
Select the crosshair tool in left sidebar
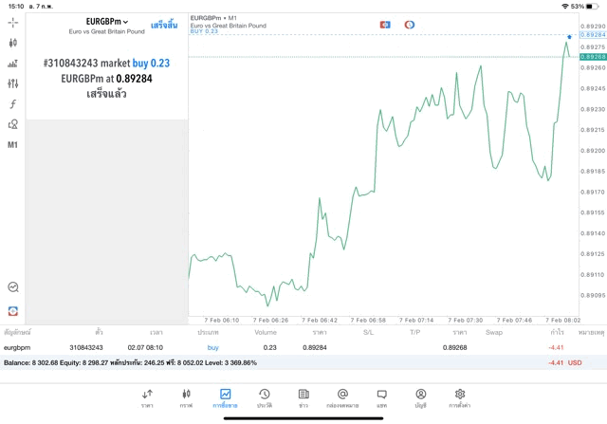12,21
